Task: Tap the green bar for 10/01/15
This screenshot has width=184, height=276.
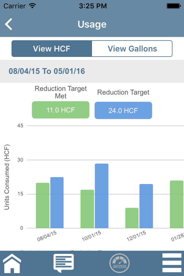Action: [x=87, y=209]
